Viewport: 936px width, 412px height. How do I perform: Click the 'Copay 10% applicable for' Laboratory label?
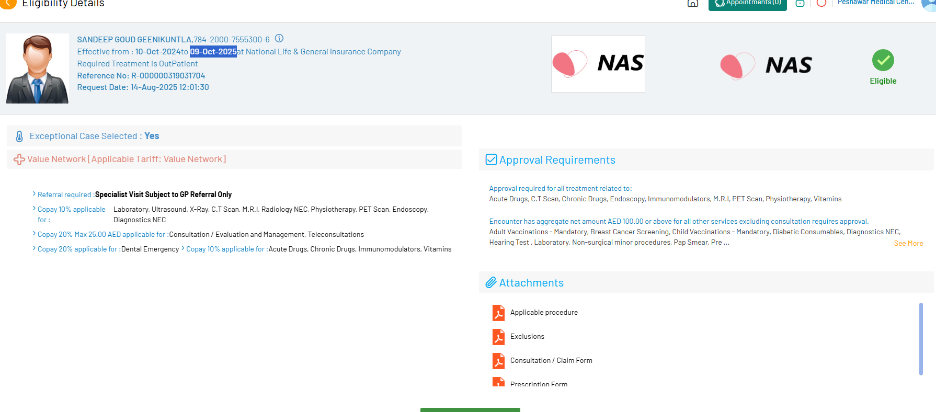[72, 214]
